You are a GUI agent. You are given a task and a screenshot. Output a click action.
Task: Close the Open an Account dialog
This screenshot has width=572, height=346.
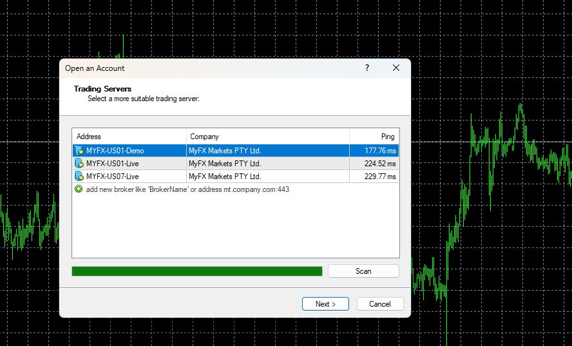(396, 68)
